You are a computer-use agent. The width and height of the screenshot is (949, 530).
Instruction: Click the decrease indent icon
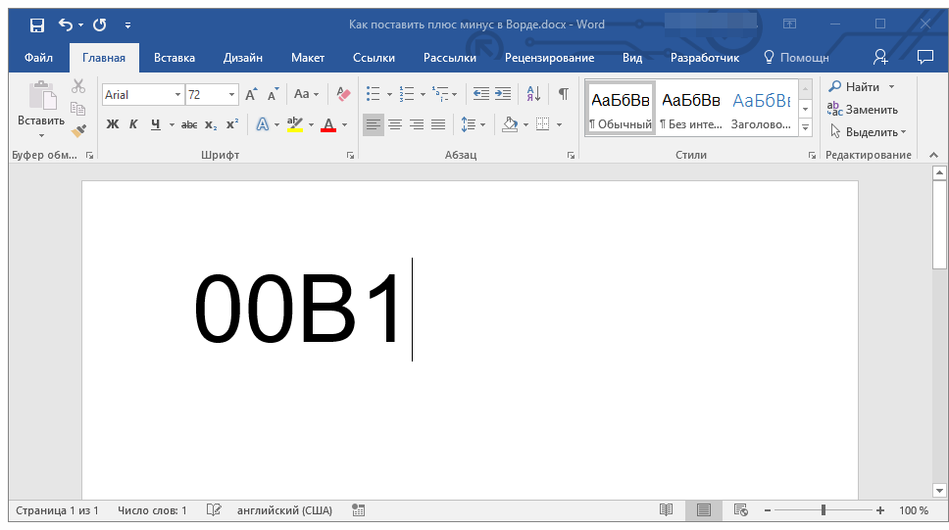point(480,94)
